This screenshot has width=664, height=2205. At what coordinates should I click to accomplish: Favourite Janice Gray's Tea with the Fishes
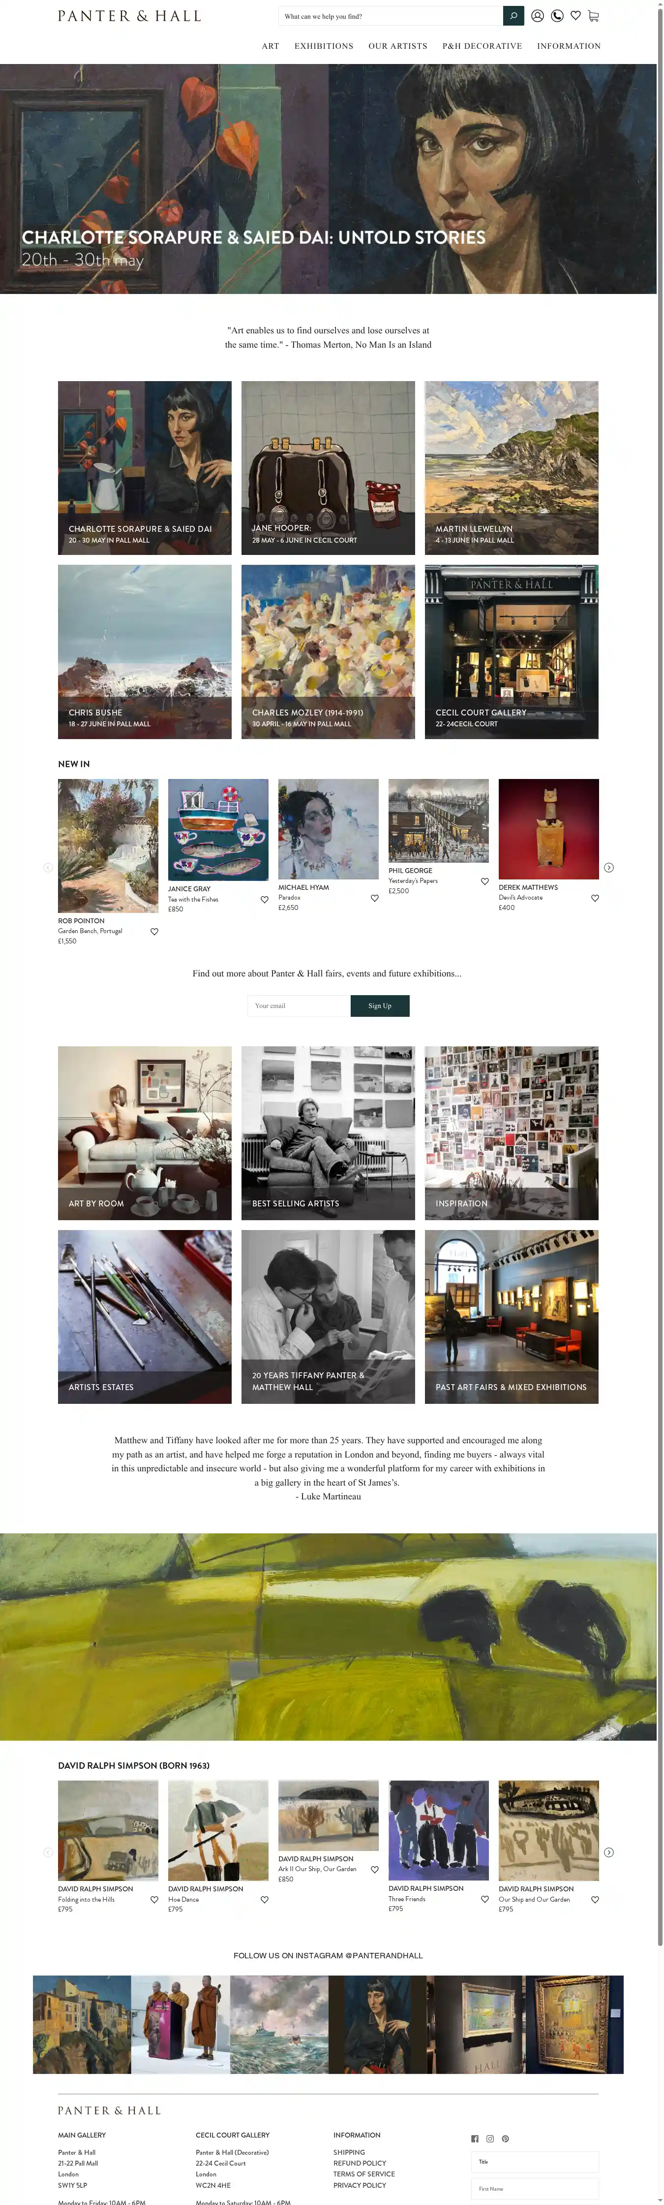[x=264, y=900]
